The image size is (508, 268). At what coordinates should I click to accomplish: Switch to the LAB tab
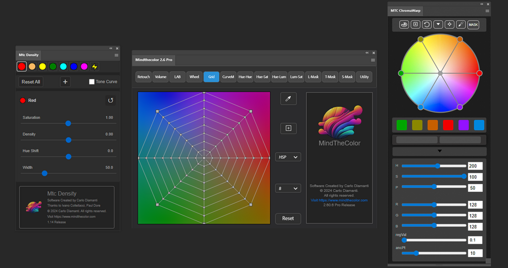pos(177,77)
